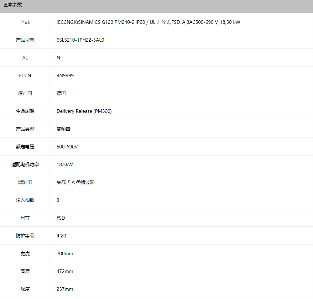This screenshot has width=313, height=299.
Task: Click the 深度 label
Action: point(25,289)
